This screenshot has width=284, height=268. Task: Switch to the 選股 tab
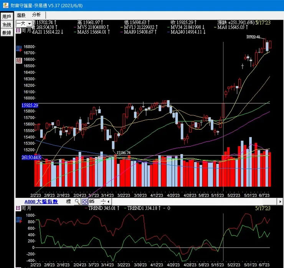coord(21,15)
